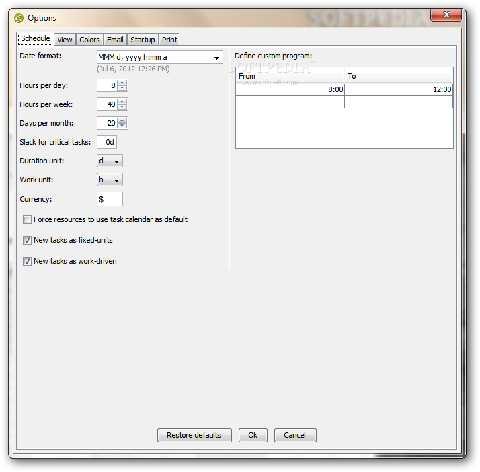The height and width of the screenshot is (472, 480).
Task: Open the Work unit dropdown
Action: (110, 180)
